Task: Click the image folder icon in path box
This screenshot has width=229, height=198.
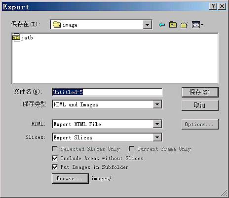Action: [57, 25]
